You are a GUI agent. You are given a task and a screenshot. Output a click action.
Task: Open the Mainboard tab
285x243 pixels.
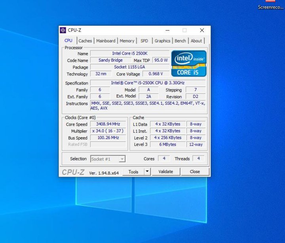point(106,41)
